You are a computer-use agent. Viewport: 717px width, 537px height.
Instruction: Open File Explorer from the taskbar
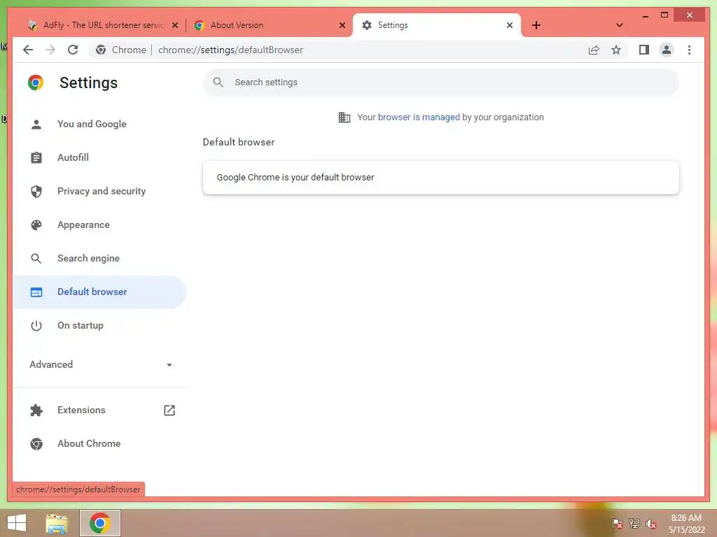coord(56,523)
